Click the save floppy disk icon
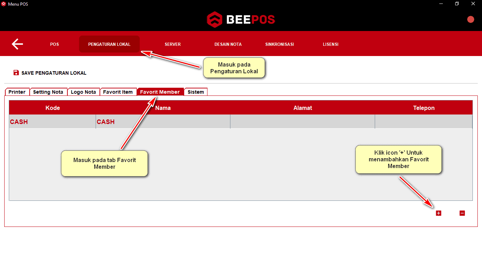The image size is (482, 260). click(x=16, y=73)
